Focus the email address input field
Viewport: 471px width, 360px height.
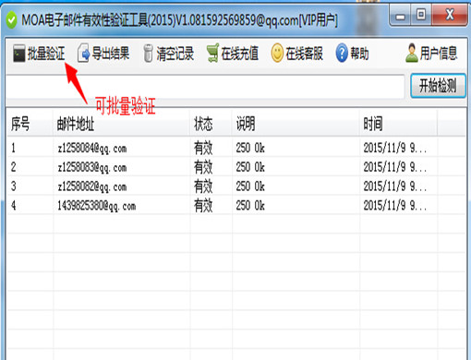point(205,86)
